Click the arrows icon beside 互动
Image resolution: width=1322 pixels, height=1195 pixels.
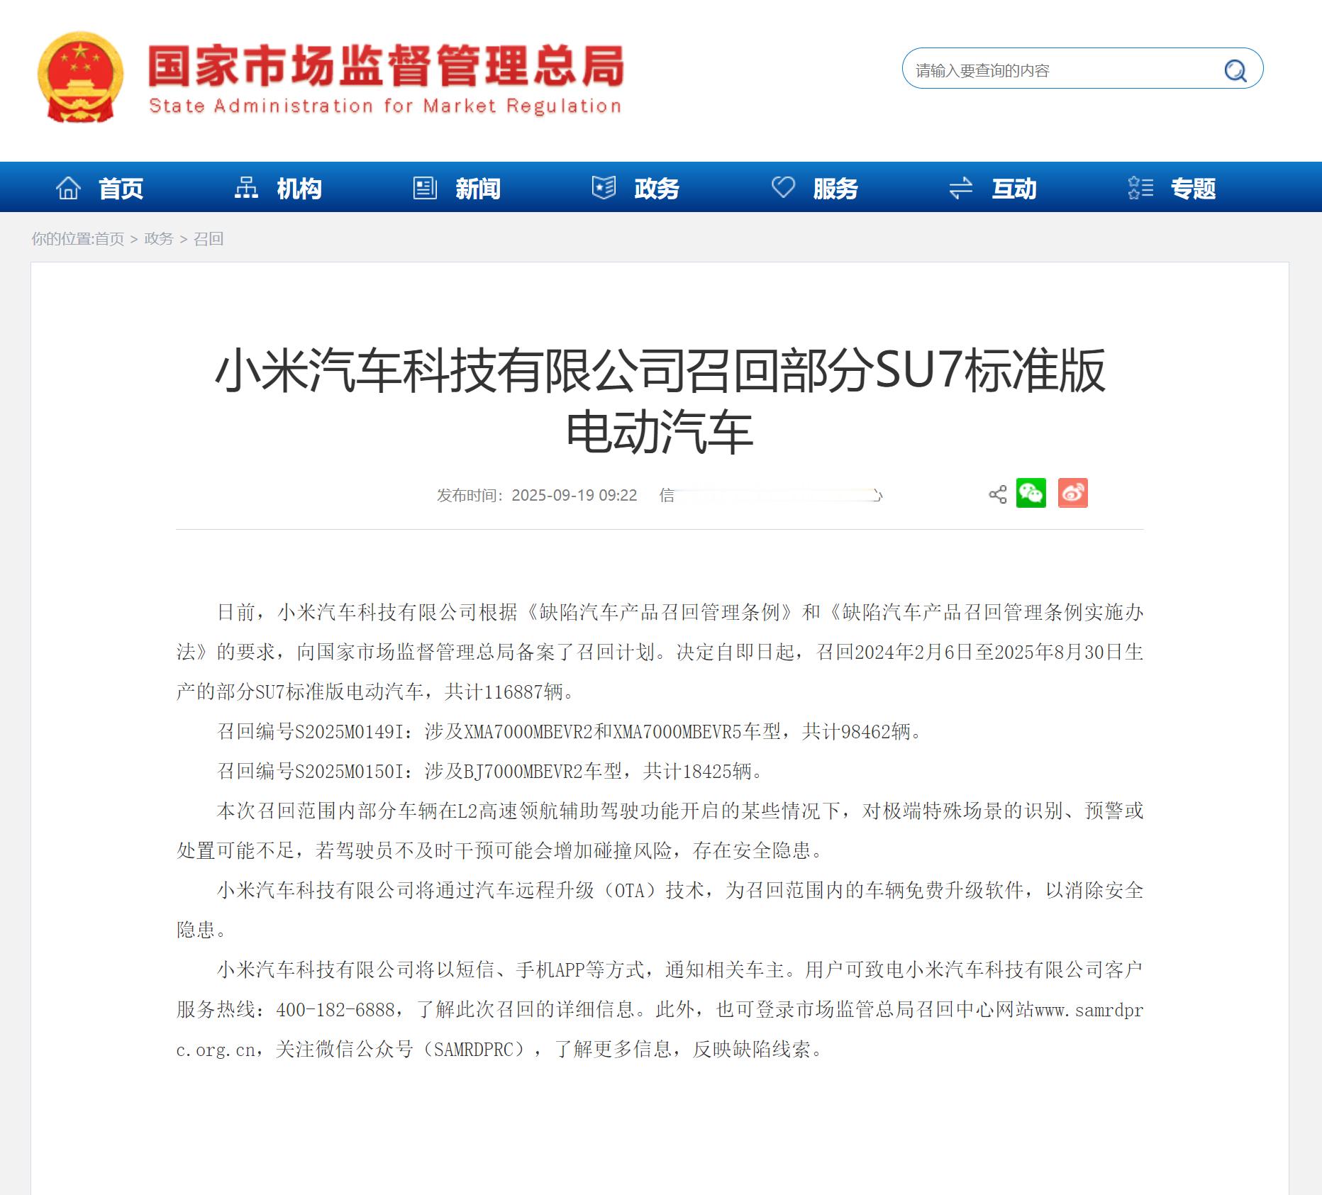tap(961, 188)
